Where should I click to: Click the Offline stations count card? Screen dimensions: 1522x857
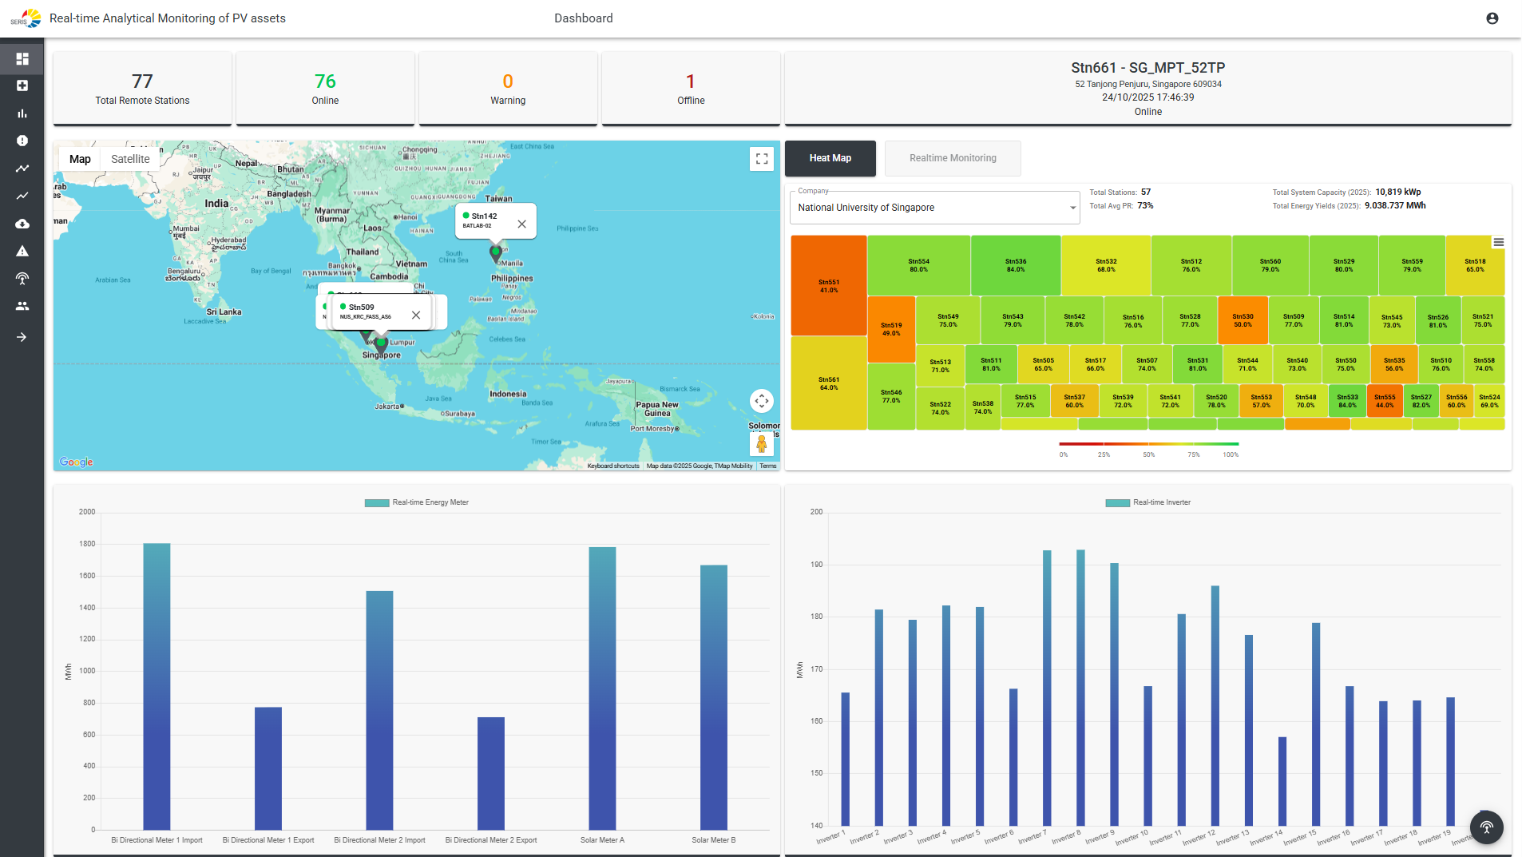[x=690, y=89]
